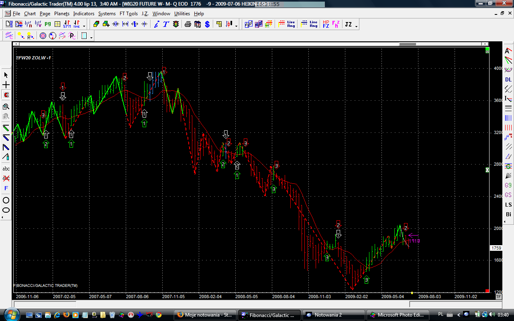
Task: Click the green pg page icon
Action: tap(48, 24)
